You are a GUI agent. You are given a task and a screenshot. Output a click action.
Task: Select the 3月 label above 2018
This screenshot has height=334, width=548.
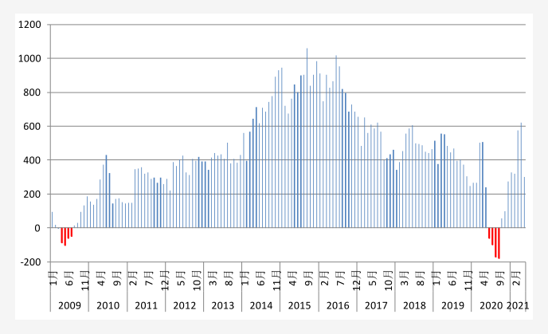(x=405, y=278)
